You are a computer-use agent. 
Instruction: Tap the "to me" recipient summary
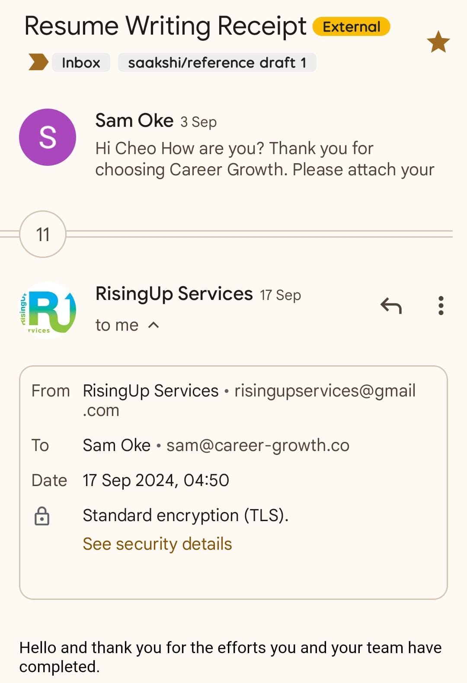point(117,325)
